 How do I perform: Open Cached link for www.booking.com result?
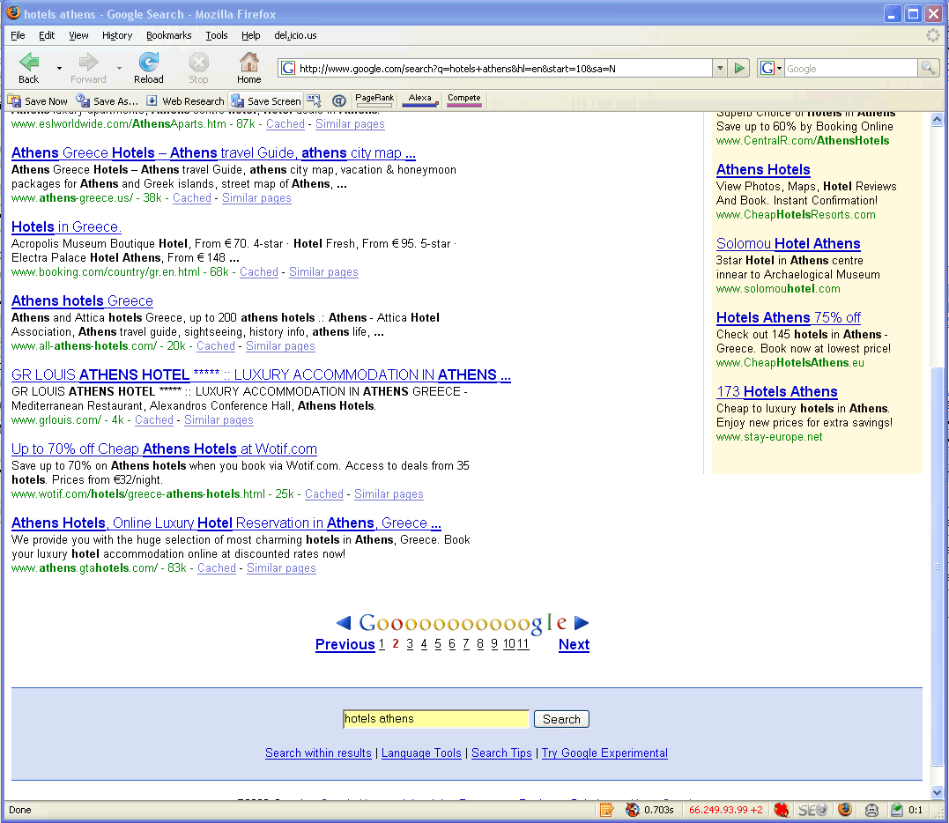pyautogui.click(x=259, y=272)
